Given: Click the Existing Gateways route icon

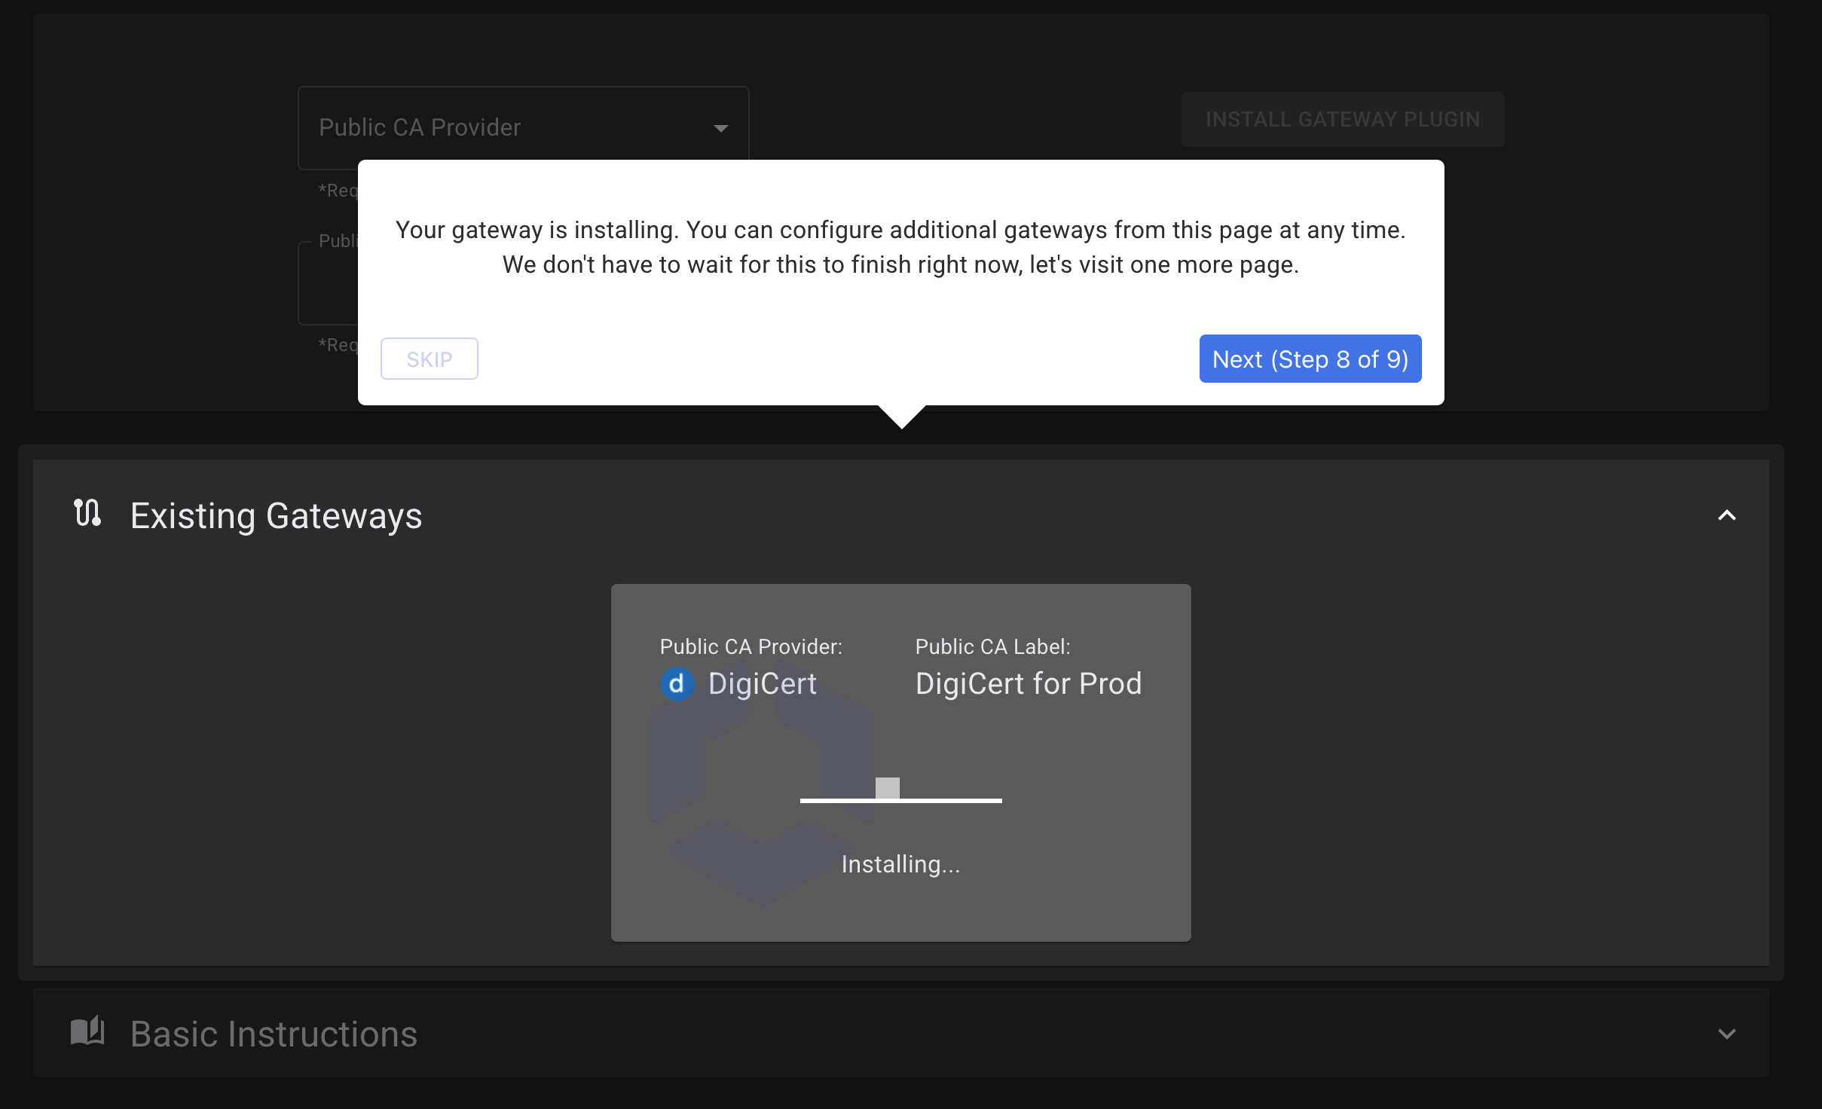Looking at the screenshot, I should coord(87,513).
